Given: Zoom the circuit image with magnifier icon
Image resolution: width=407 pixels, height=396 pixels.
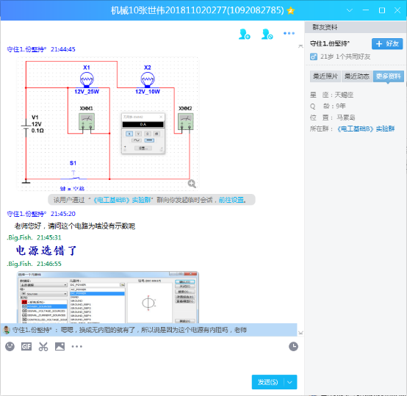Looking at the screenshot, I should [192, 184].
